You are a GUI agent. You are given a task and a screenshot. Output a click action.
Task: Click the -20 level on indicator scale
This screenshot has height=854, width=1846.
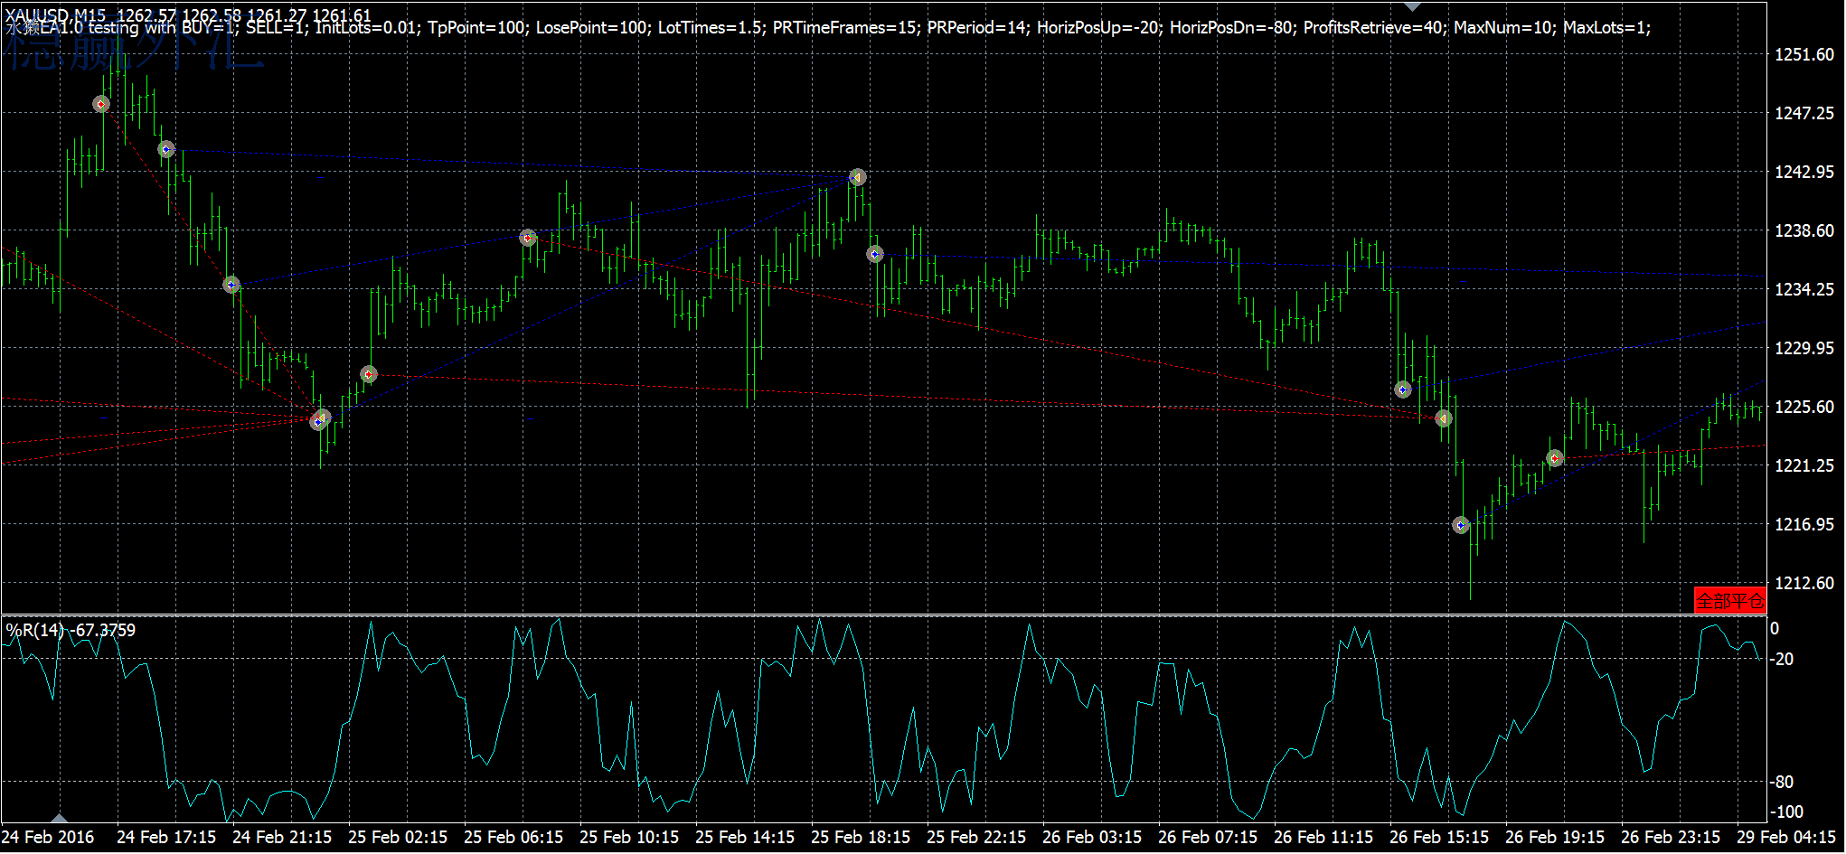[x=1782, y=659]
